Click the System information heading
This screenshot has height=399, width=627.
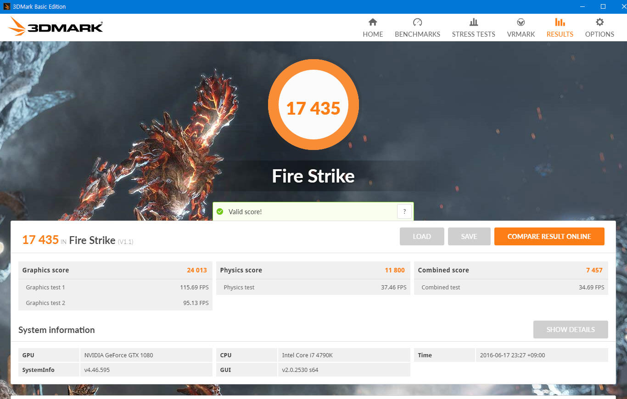(x=56, y=330)
